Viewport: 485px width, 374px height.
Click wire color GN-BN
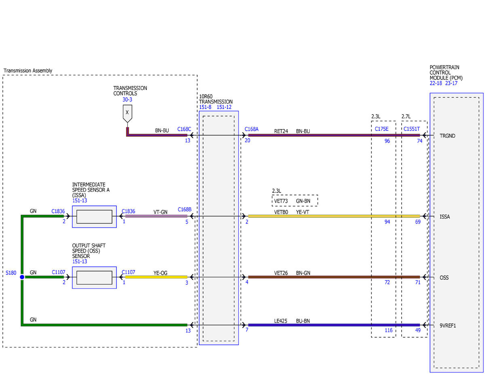coord(303,201)
